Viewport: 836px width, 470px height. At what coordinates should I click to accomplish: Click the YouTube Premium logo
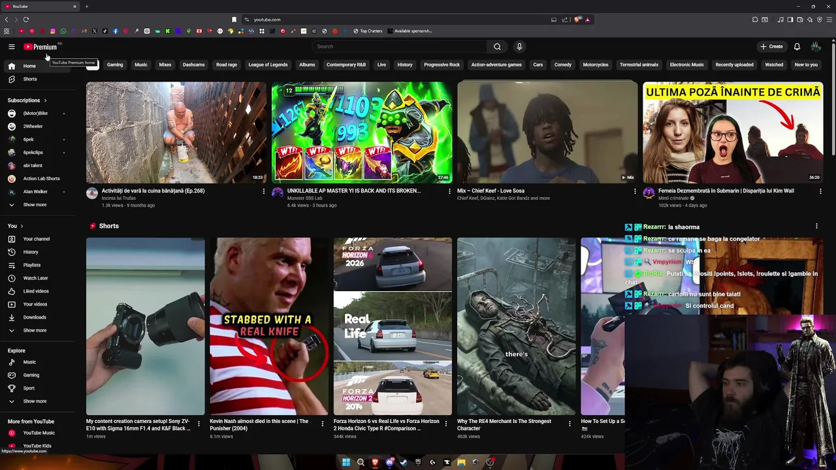40,47
